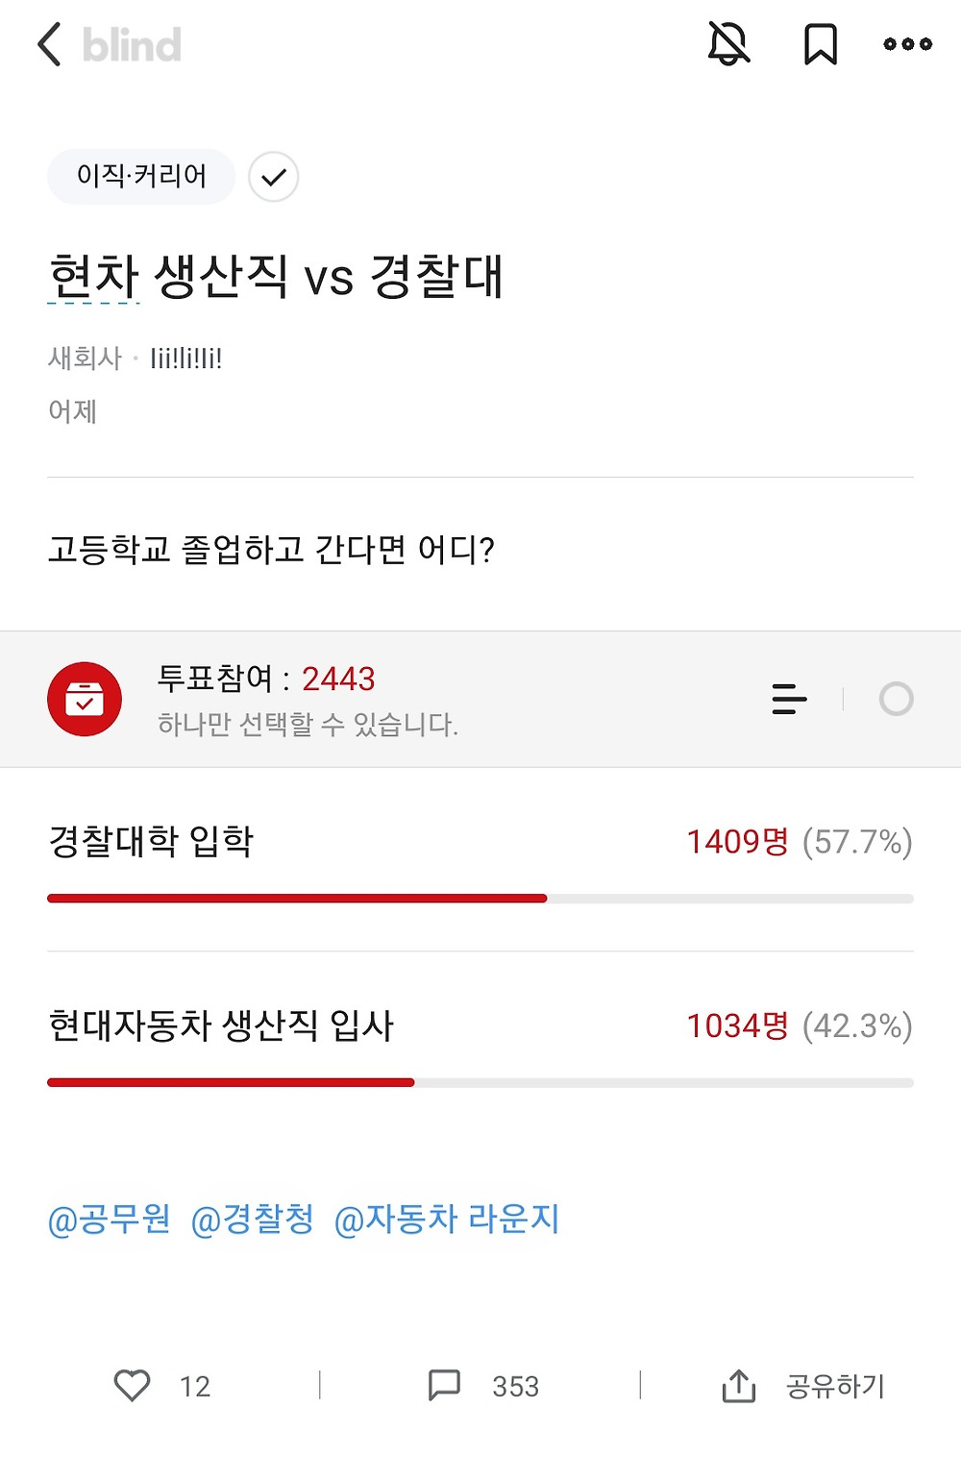Image resolution: width=961 pixels, height=1457 pixels.
Task: Toggle the checkmark circle beside 이직·커리어
Action: point(273,177)
